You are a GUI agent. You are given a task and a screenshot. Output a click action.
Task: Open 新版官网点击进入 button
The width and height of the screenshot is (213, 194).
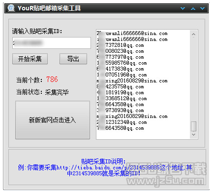pos(53,120)
